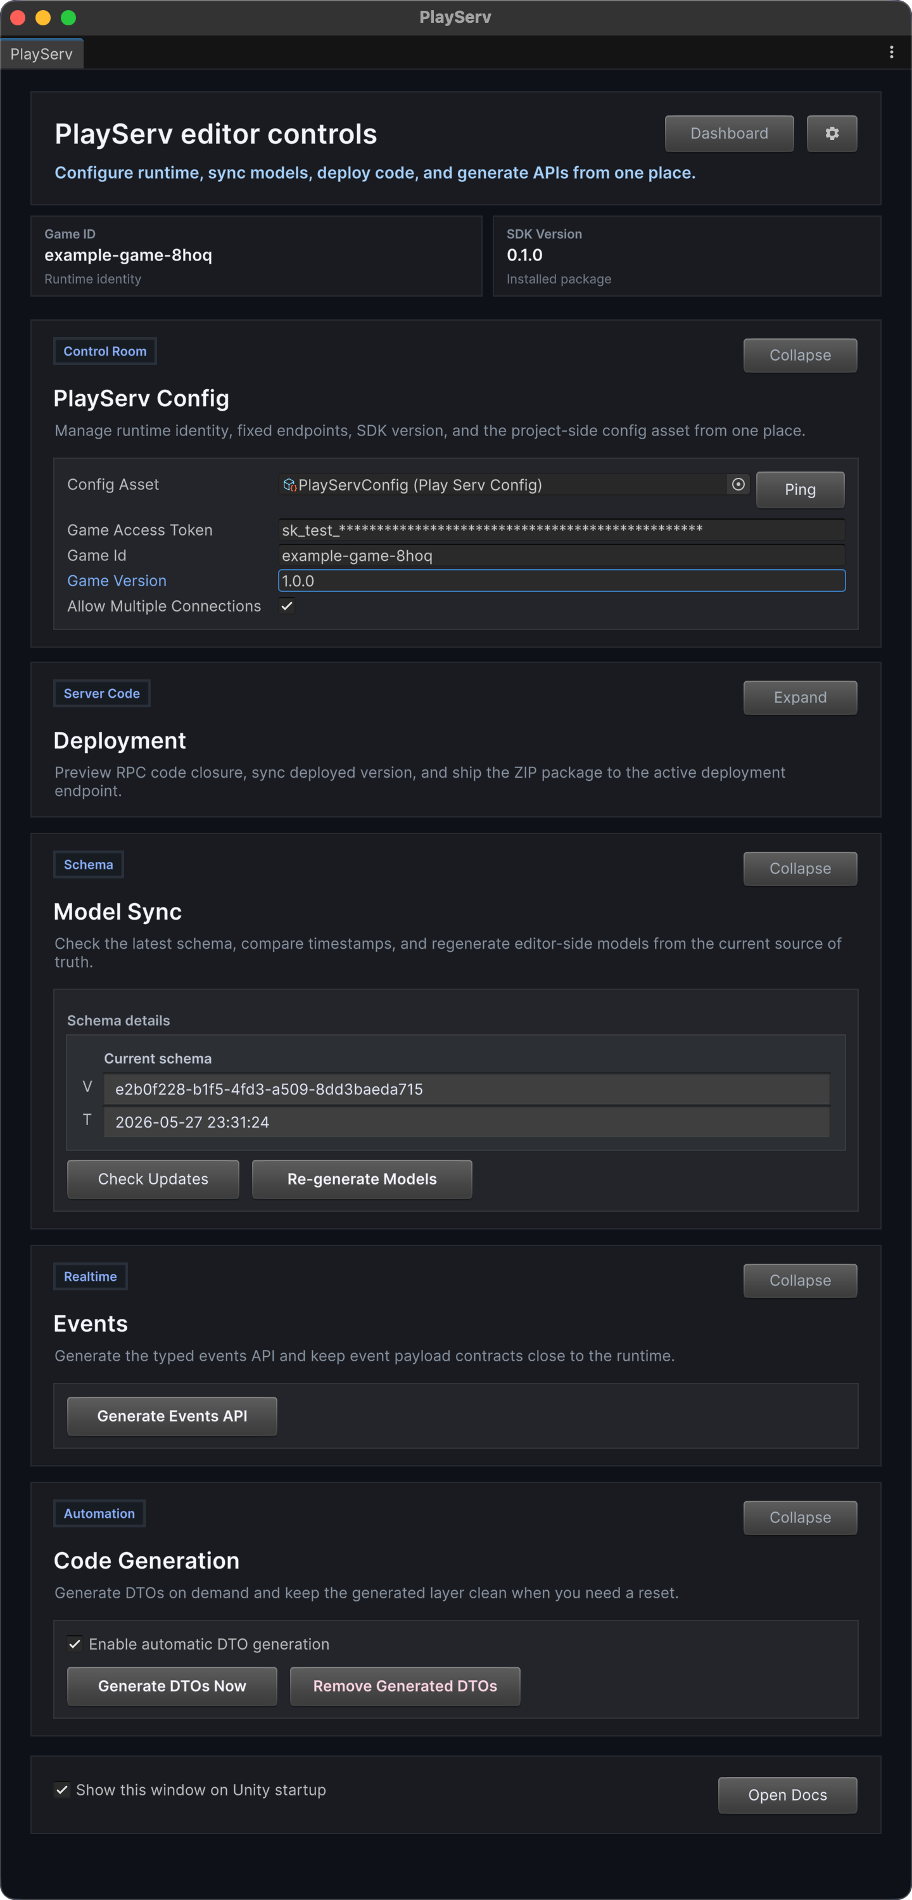Click the SDK Version 0.1.0 value

click(x=524, y=255)
